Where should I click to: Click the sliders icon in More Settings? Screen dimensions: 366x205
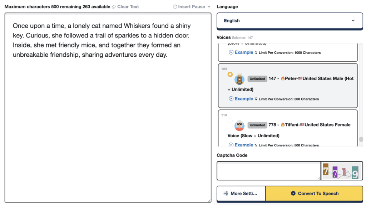(226, 193)
